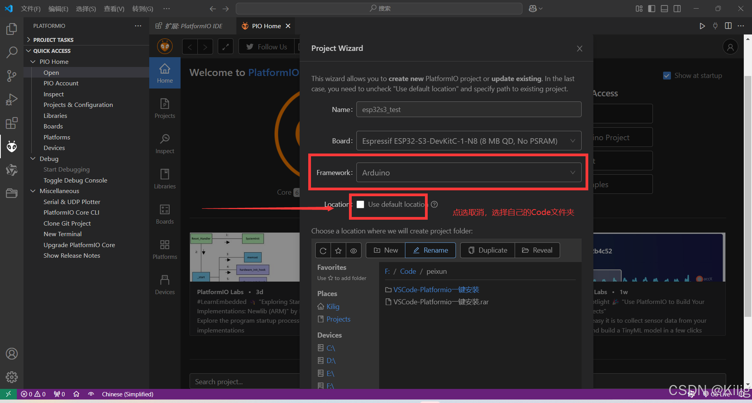Open the PLATFORMIO panel more actions menu

click(x=138, y=26)
